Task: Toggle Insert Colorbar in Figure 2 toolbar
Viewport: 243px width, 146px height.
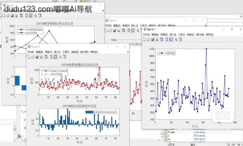Action: 51,57
